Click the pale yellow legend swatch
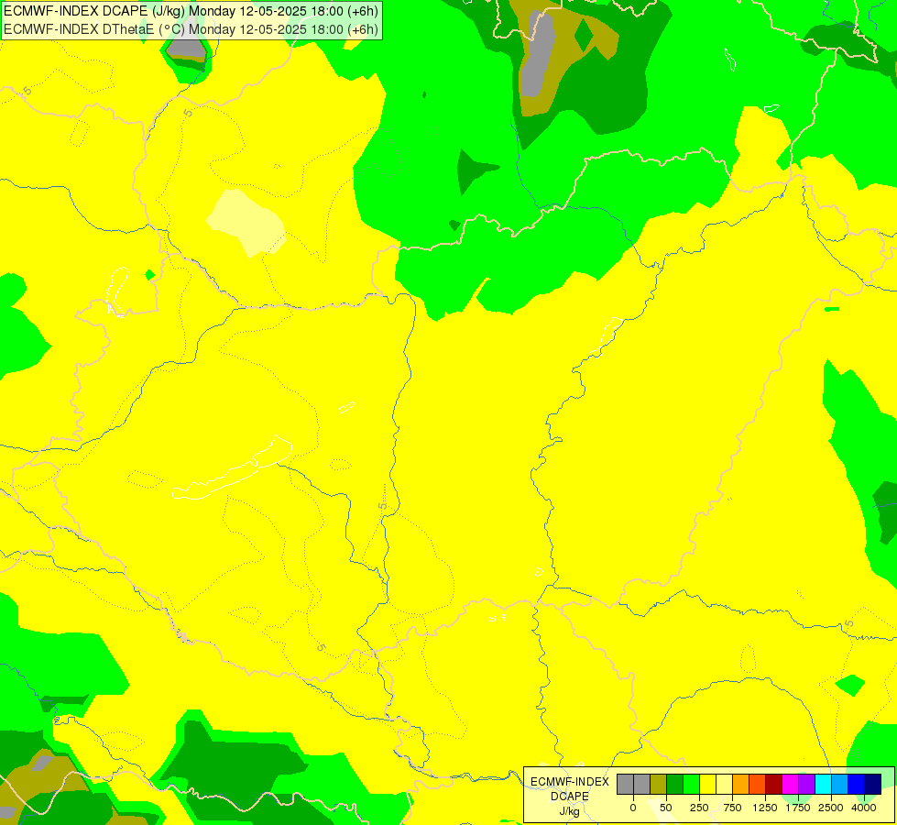This screenshot has width=897, height=825. coord(724,784)
